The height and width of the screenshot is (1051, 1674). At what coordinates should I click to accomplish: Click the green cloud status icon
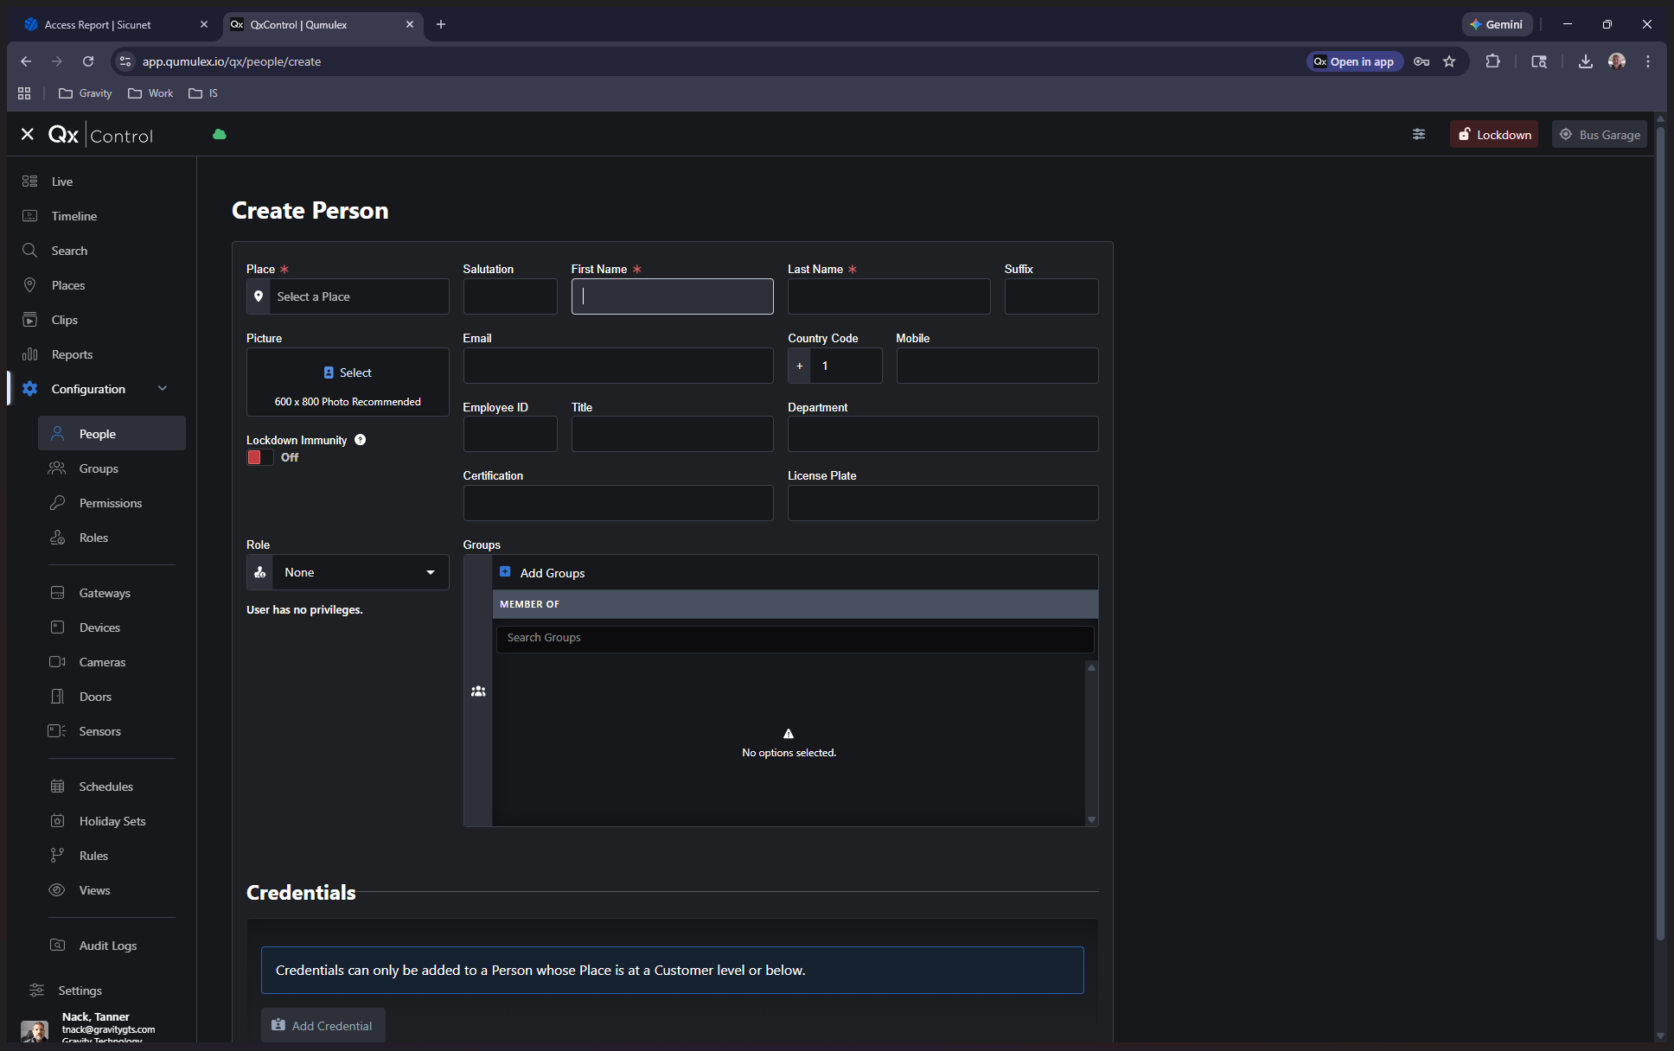[220, 135]
